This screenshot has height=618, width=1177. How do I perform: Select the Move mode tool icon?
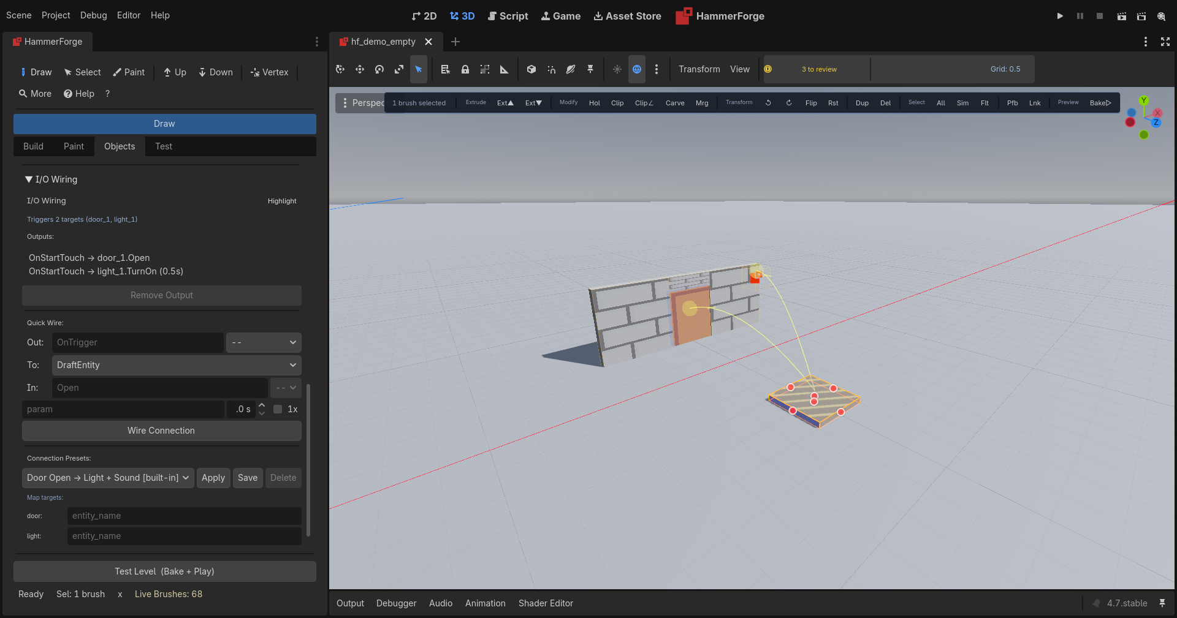pos(360,69)
